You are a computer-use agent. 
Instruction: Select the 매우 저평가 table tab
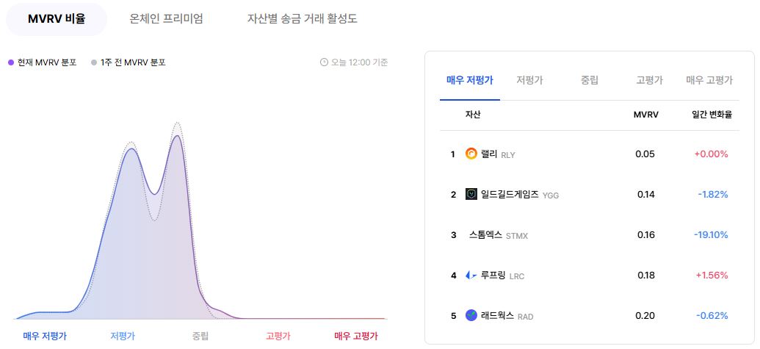point(470,81)
